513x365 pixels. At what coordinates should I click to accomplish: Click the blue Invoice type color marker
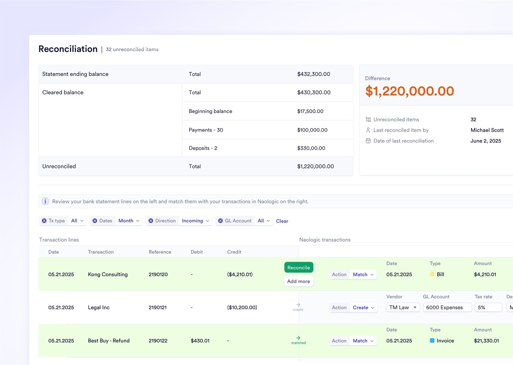[x=432, y=341]
